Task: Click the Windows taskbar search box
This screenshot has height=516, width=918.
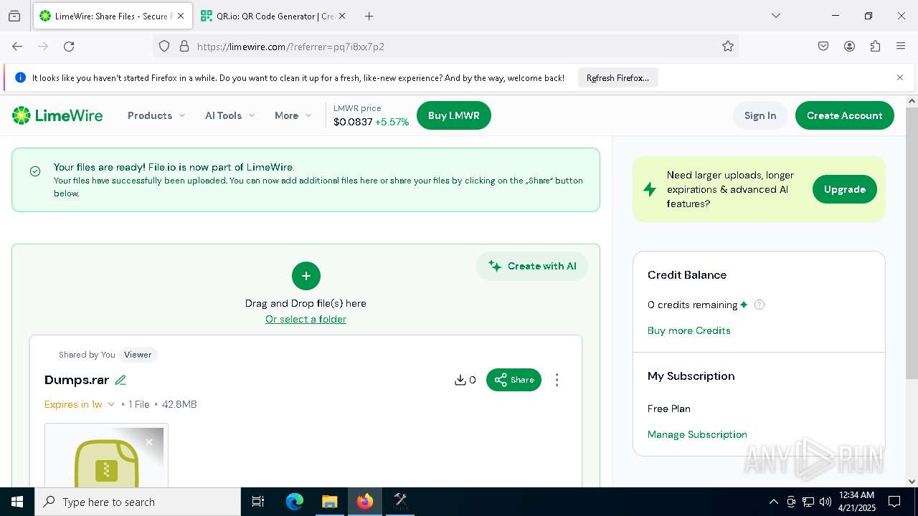Action: click(x=138, y=502)
